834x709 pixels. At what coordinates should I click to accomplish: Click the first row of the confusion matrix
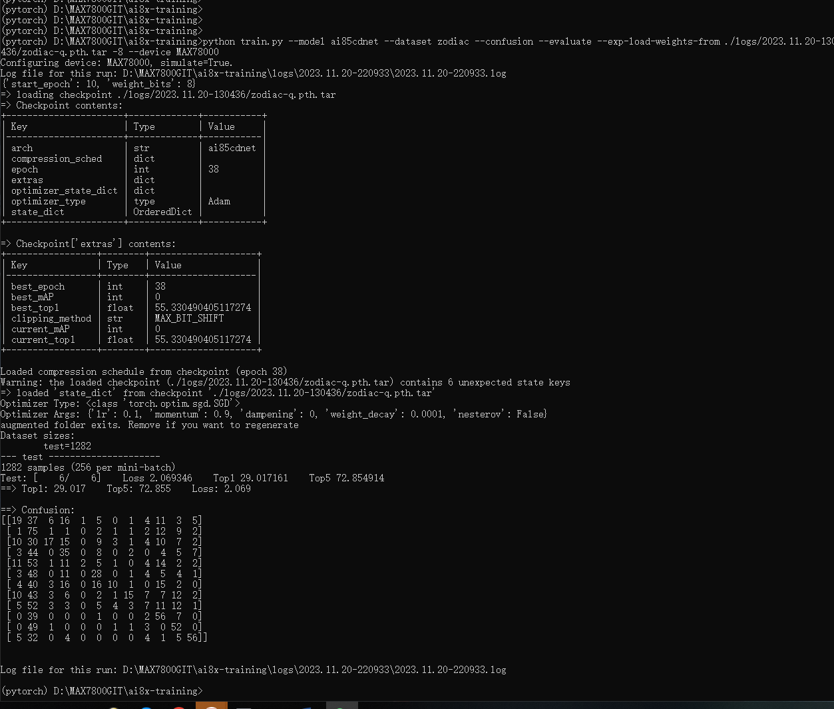tap(101, 521)
